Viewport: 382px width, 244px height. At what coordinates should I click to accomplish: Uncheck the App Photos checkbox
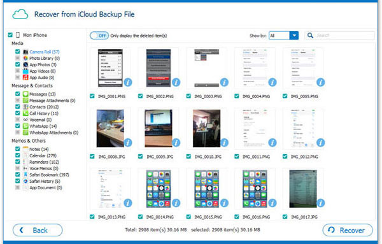coord(18,64)
